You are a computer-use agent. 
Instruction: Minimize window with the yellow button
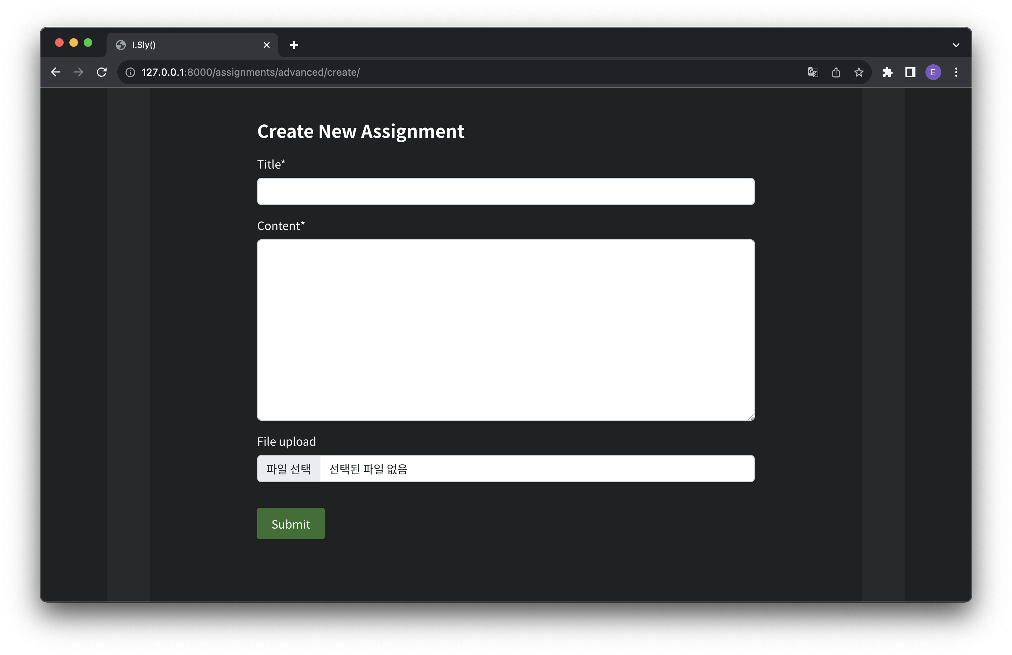(74, 42)
